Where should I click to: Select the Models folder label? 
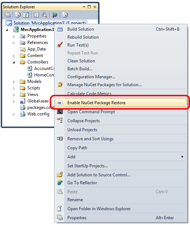click(35, 81)
